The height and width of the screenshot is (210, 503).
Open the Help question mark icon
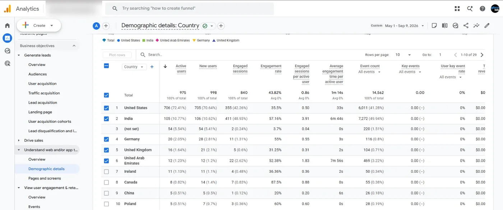pyautogui.click(x=483, y=9)
